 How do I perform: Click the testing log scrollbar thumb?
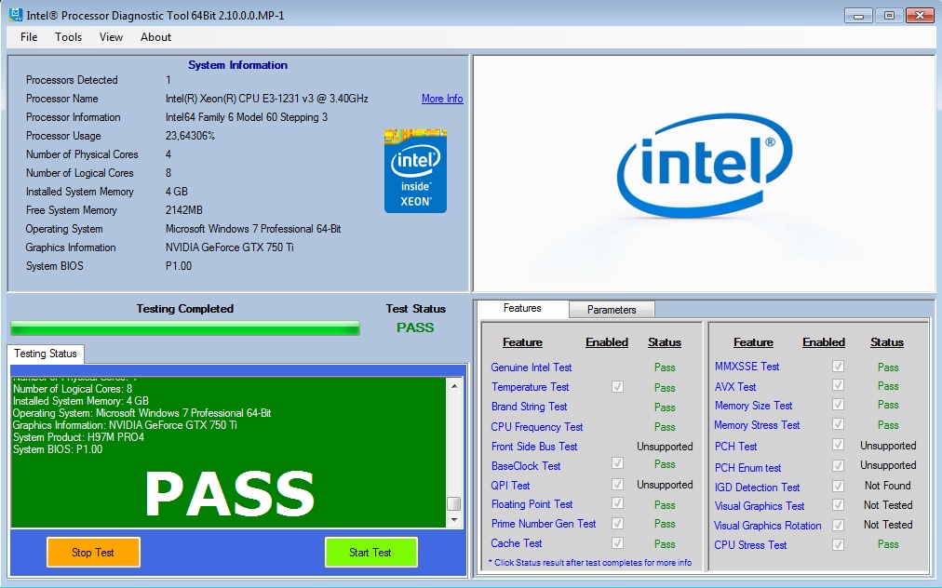(x=454, y=503)
